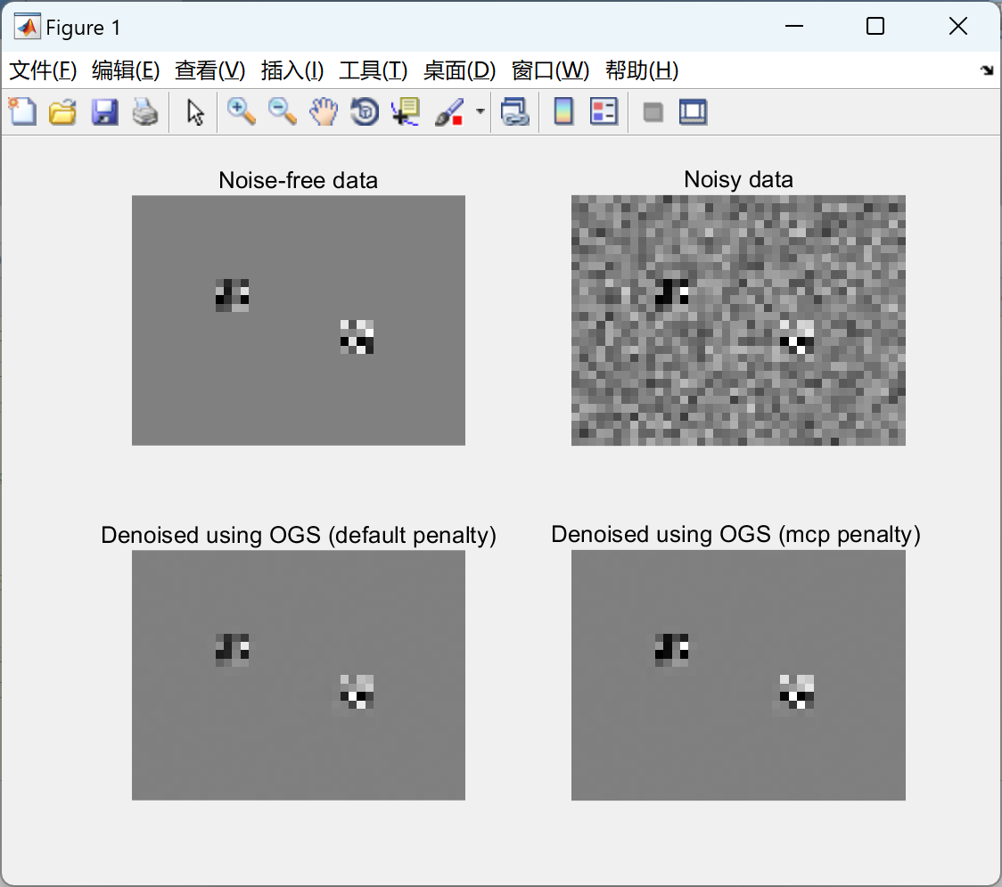Click the Show Plot Tools icon
The height and width of the screenshot is (887, 1002).
coord(693,111)
